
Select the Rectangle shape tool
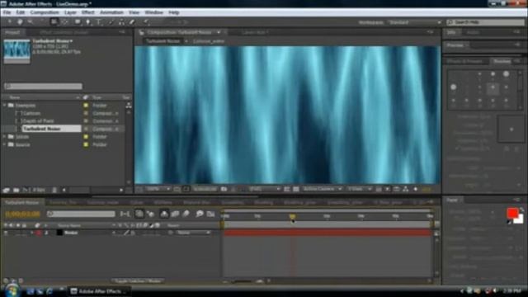pos(78,22)
